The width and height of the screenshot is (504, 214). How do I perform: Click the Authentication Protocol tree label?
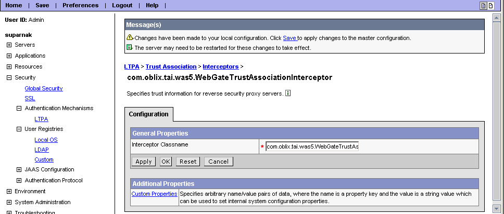point(54,180)
